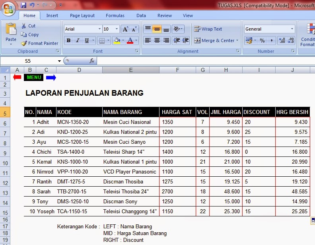Switch to the Home tab
The height and width of the screenshot is (245, 315).
click(x=29, y=15)
